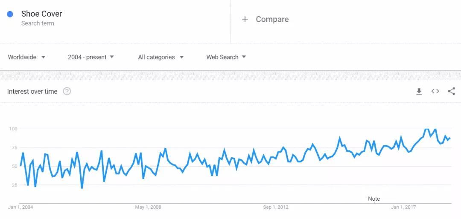This screenshot has width=461, height=219.
Task: Click the May 1, 2008 axis label
Action: (x=148, y=207)
